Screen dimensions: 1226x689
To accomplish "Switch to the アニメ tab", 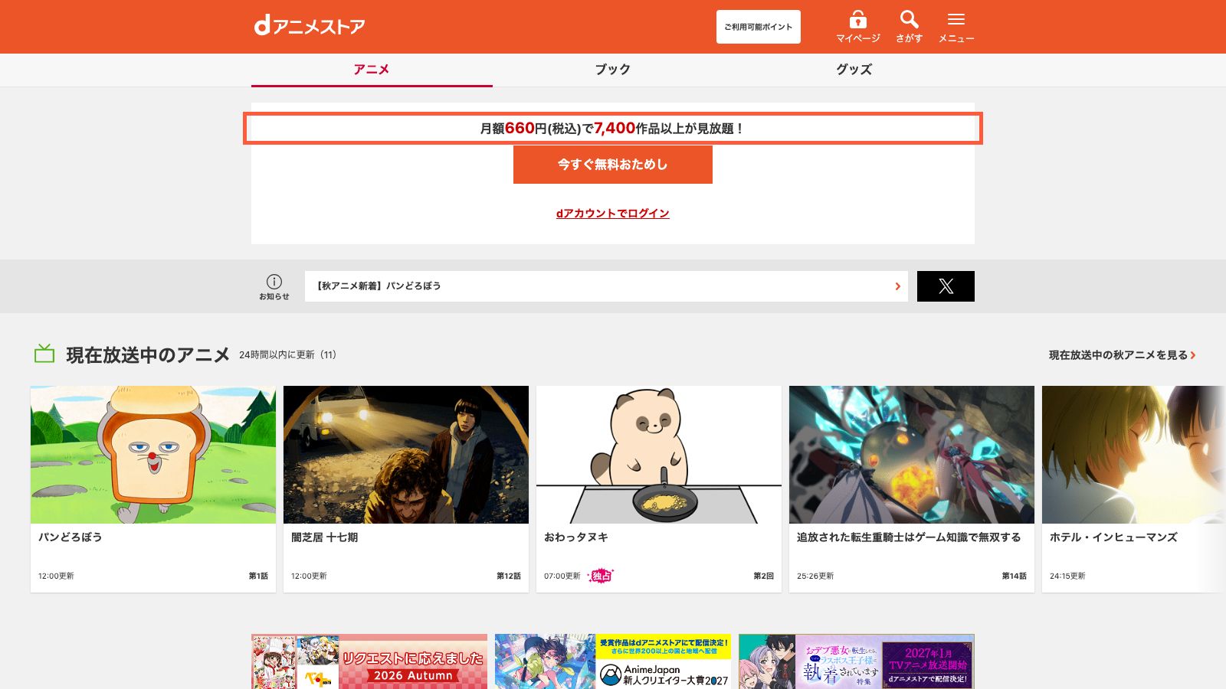I will point(372,70).
